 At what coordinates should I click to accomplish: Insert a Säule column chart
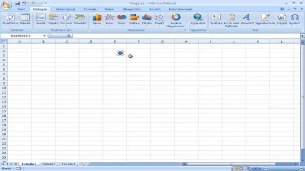(97, 19)
